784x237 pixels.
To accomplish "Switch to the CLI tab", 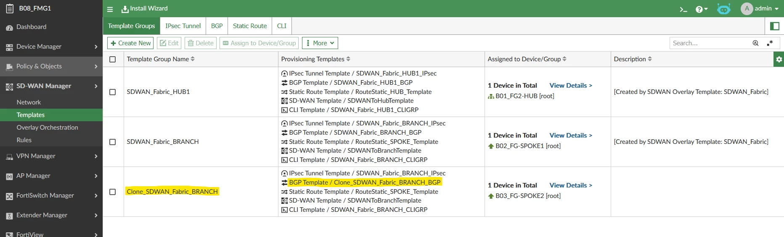I will point(282,26).
